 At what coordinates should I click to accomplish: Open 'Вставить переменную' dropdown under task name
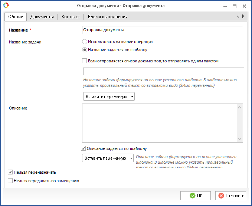108,97
